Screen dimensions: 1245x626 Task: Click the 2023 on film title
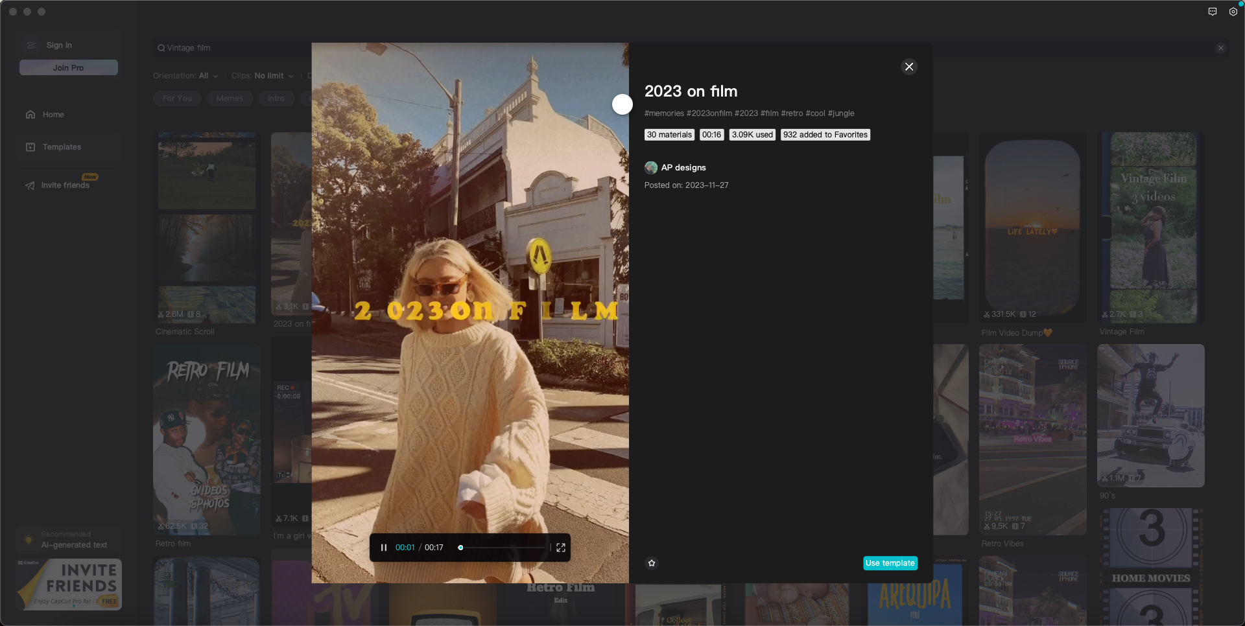691,91
